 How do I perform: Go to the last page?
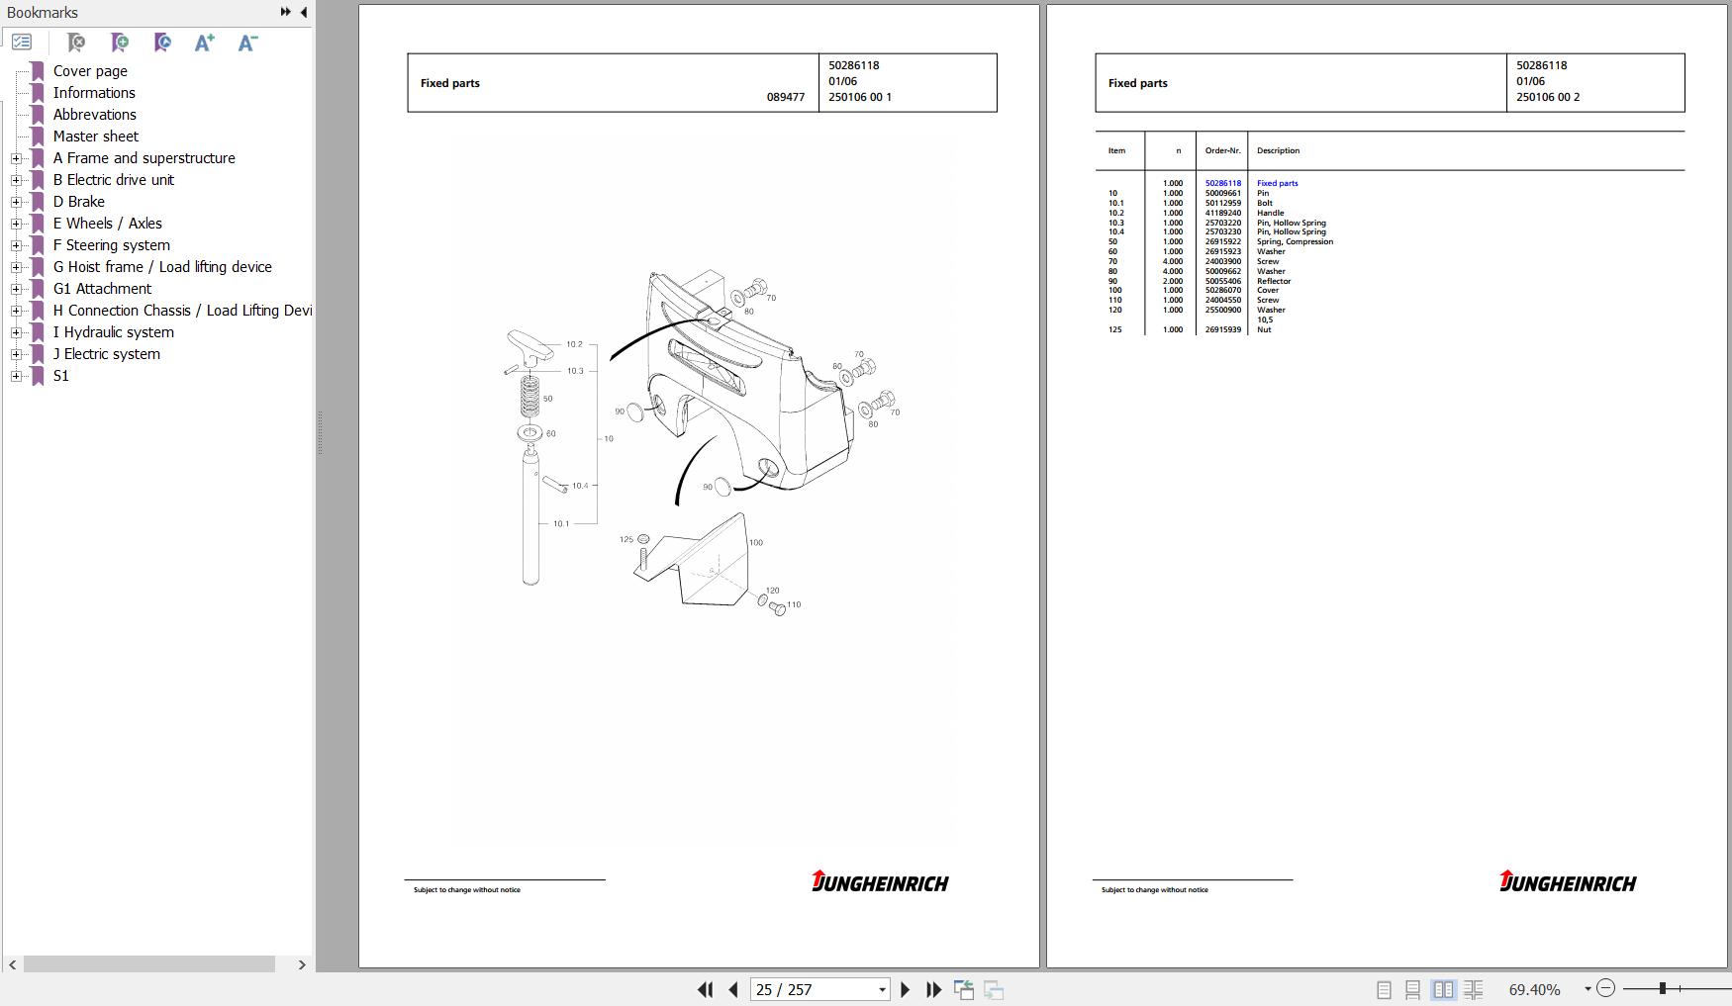(x=933, y=989)
